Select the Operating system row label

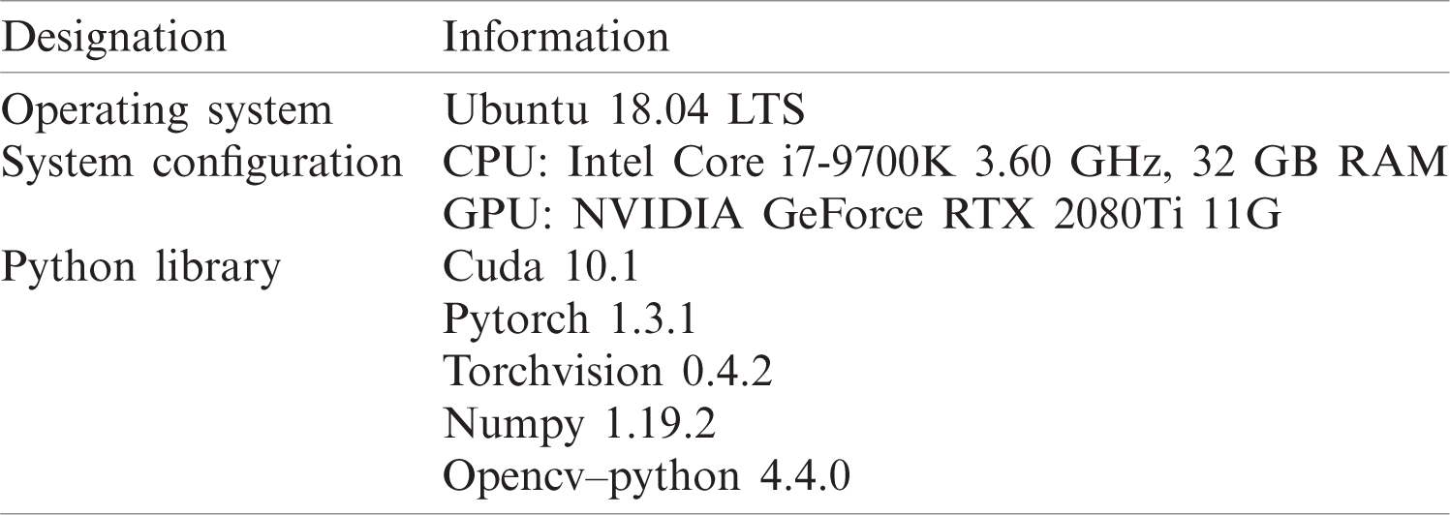click(169, 111)
